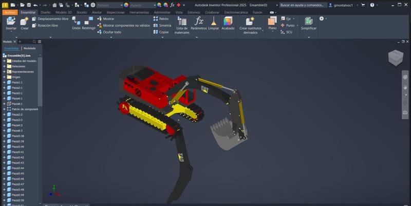Redo the undone action
411x206 pixels.
pyautogui.click(x=45, y=5)
